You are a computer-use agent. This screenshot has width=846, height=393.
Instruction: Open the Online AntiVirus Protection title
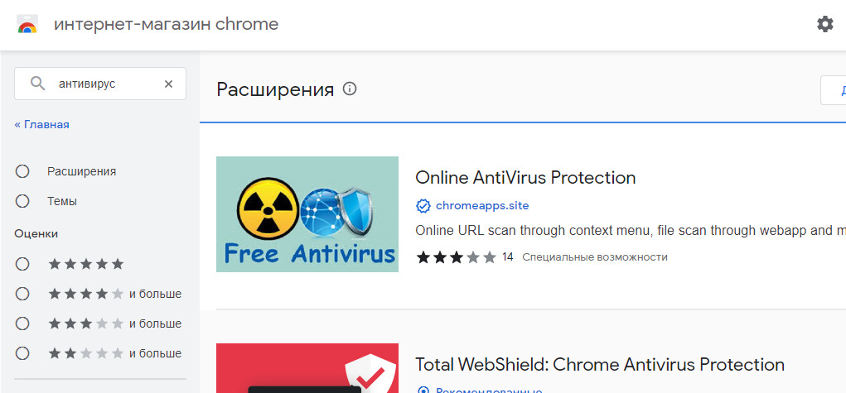pyautogui.click(x=525, y=177)
